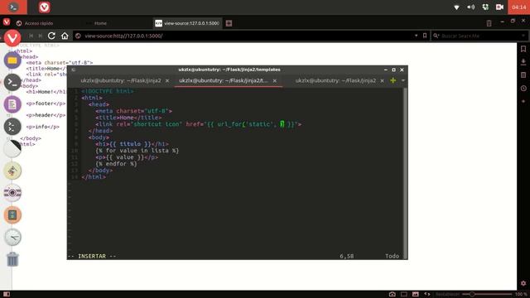Screen dimensions: 530x298
Task: Close the third terminal tab
Action: [x=382, y=81]
